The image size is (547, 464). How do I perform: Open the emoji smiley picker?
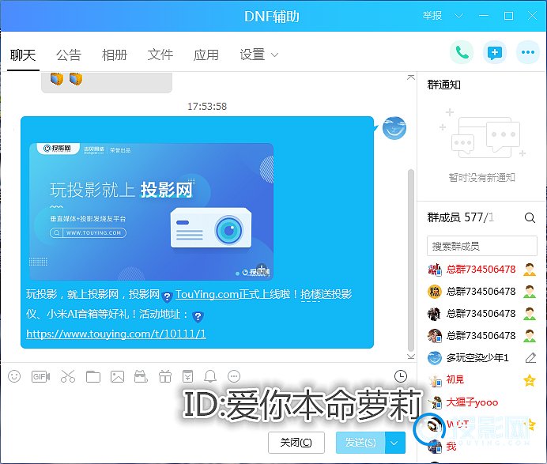point(14,376)
